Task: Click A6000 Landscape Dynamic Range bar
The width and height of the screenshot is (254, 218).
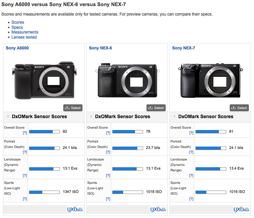Action: 44,169
